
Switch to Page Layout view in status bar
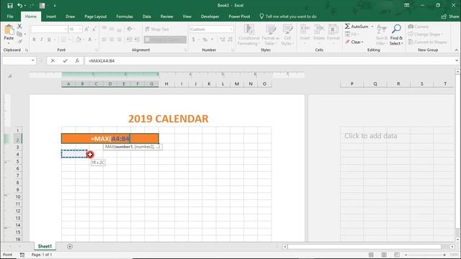point(384,255)
